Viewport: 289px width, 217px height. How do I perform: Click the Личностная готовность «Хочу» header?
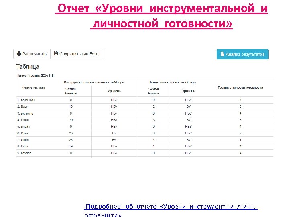(172, 82)
